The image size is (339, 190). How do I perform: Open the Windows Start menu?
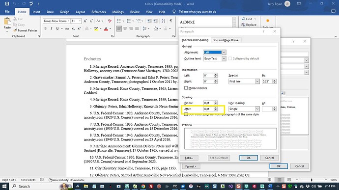(x=4, y=187)
